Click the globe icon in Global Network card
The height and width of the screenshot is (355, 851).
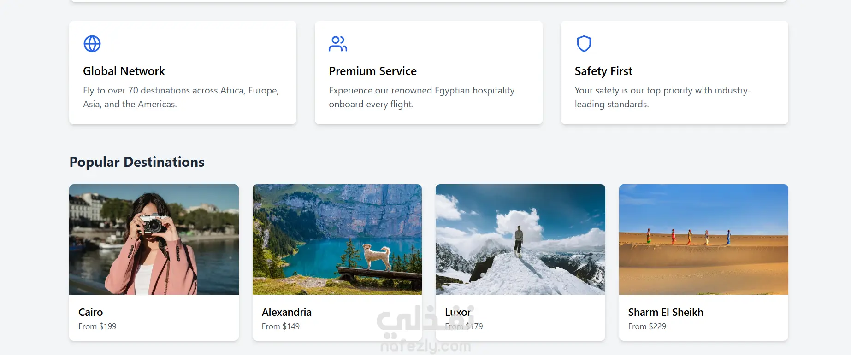92,44
